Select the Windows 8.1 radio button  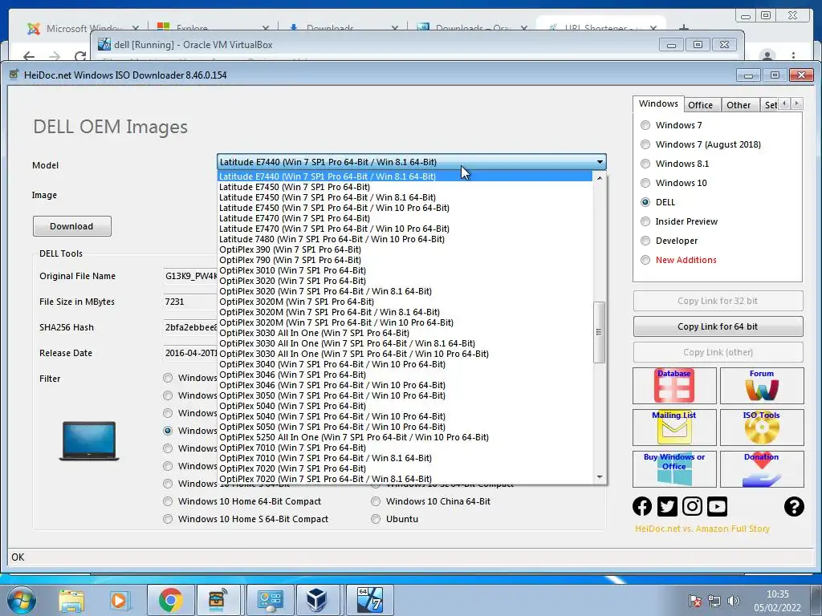tap(645, 164)
